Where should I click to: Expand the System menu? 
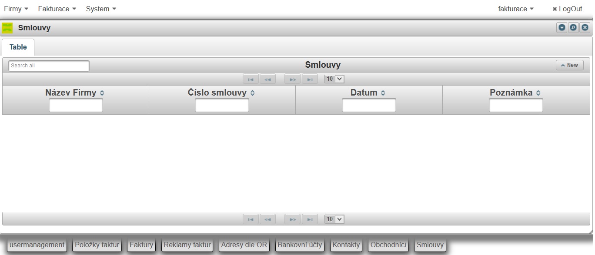(x=101, y=9)
